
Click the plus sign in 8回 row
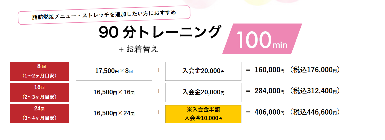pyautogui.click(x=159, y=70)
